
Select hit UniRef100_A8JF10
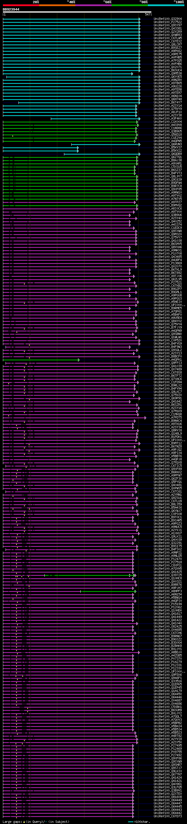167,112
